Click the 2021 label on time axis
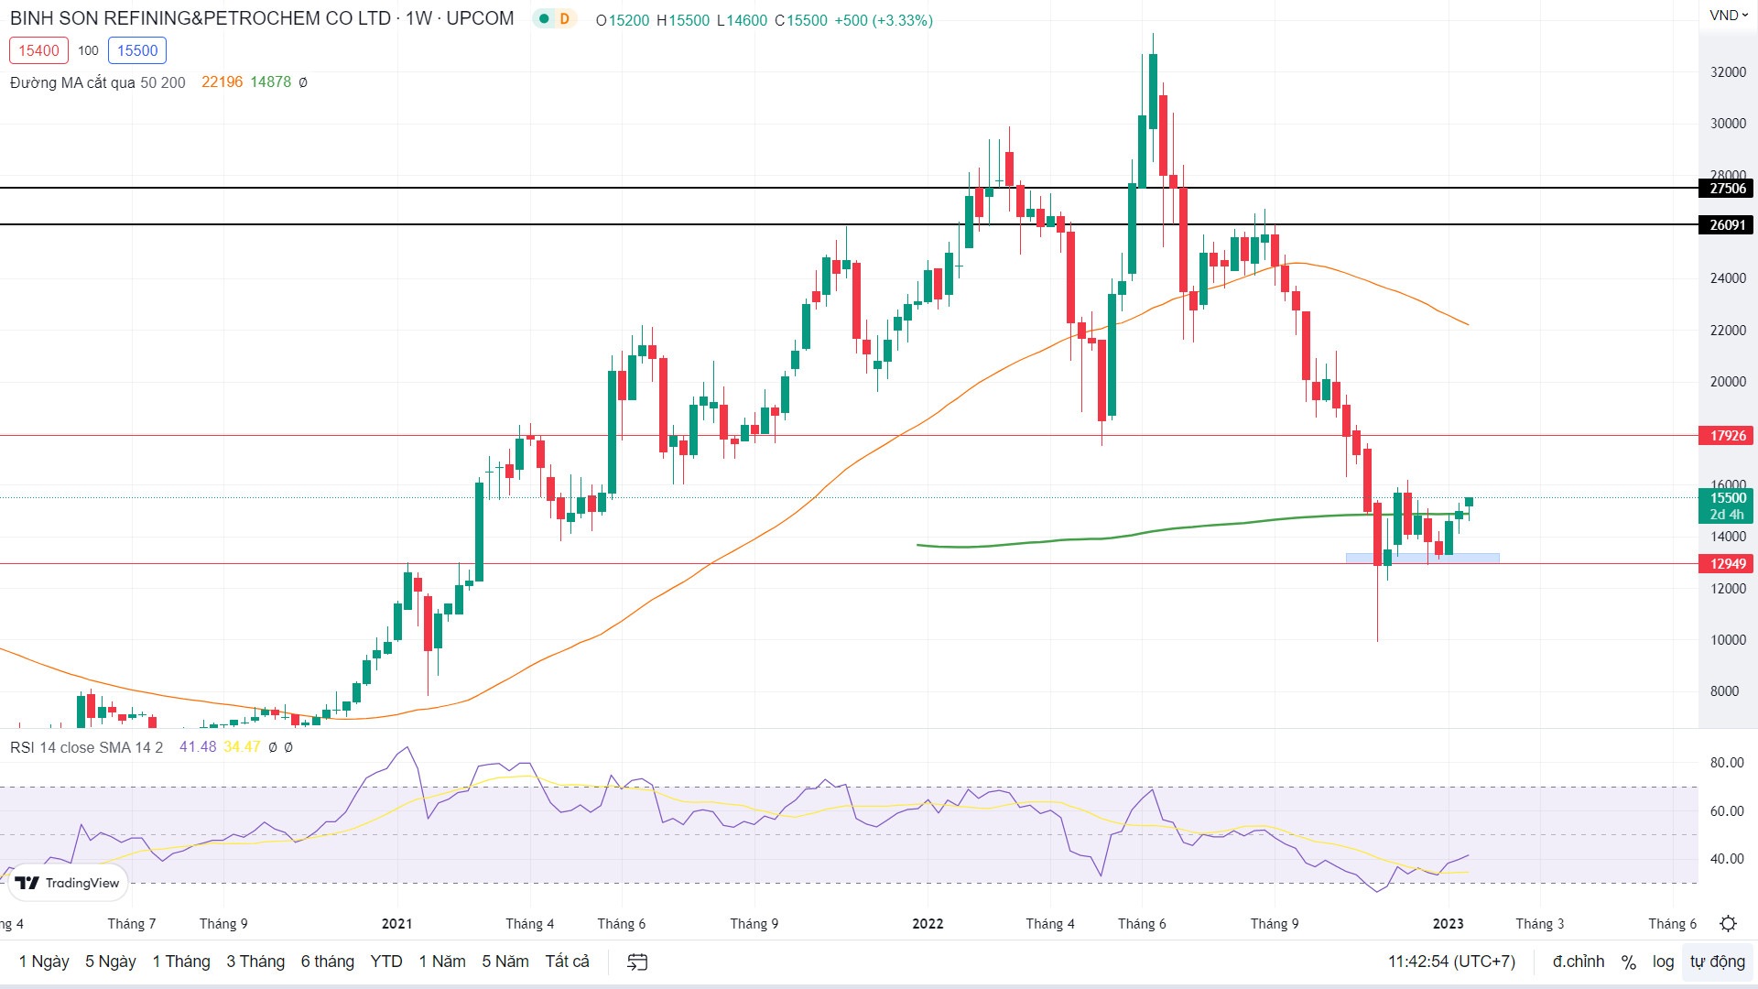The image size is (1758, 989). [396, 923]
